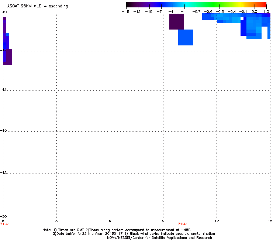
Task: Select the latitude label "-48"
Action: (3, 172)
